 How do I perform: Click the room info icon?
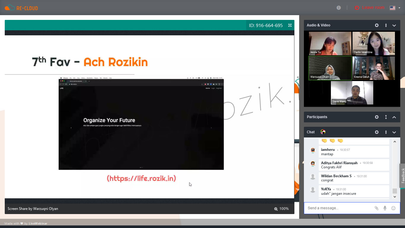(339, 8)
